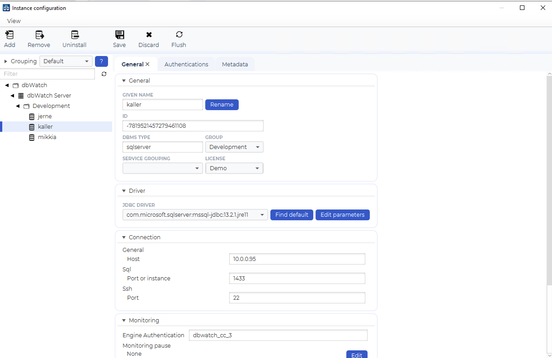Discard changes with the Discard icon

[x=149, y=35]
